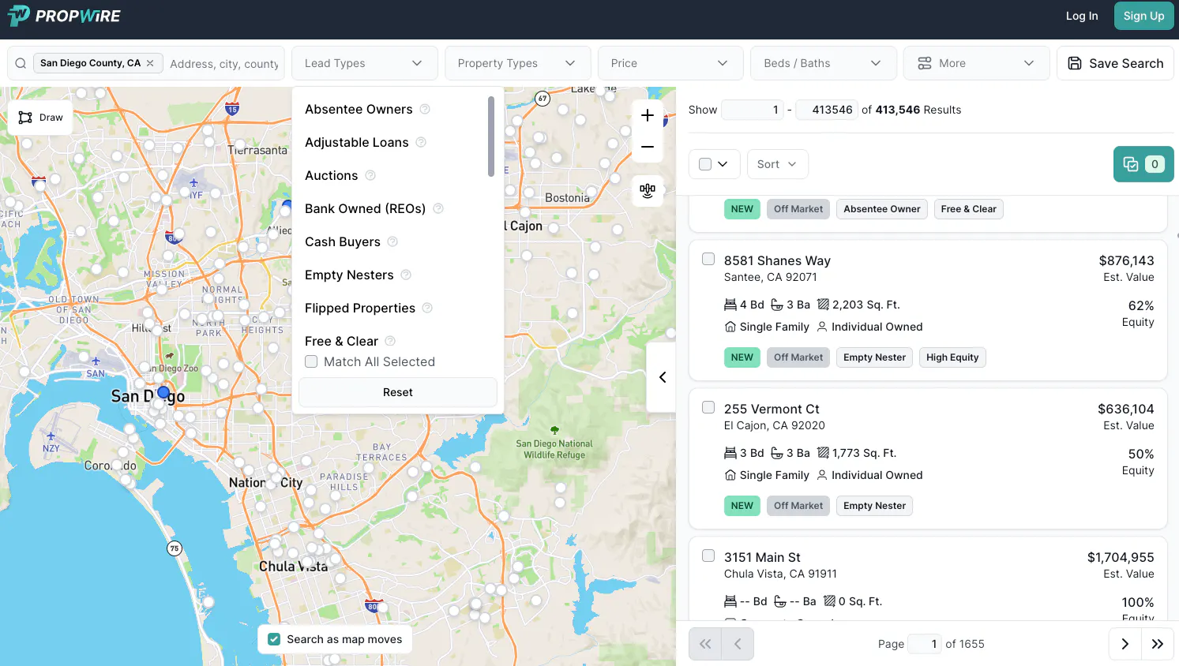Image resolution: width=1179 pixels, height=666 pixels.
Task: Open the Property Types dropdown
Action: click(x=517, y=63)
